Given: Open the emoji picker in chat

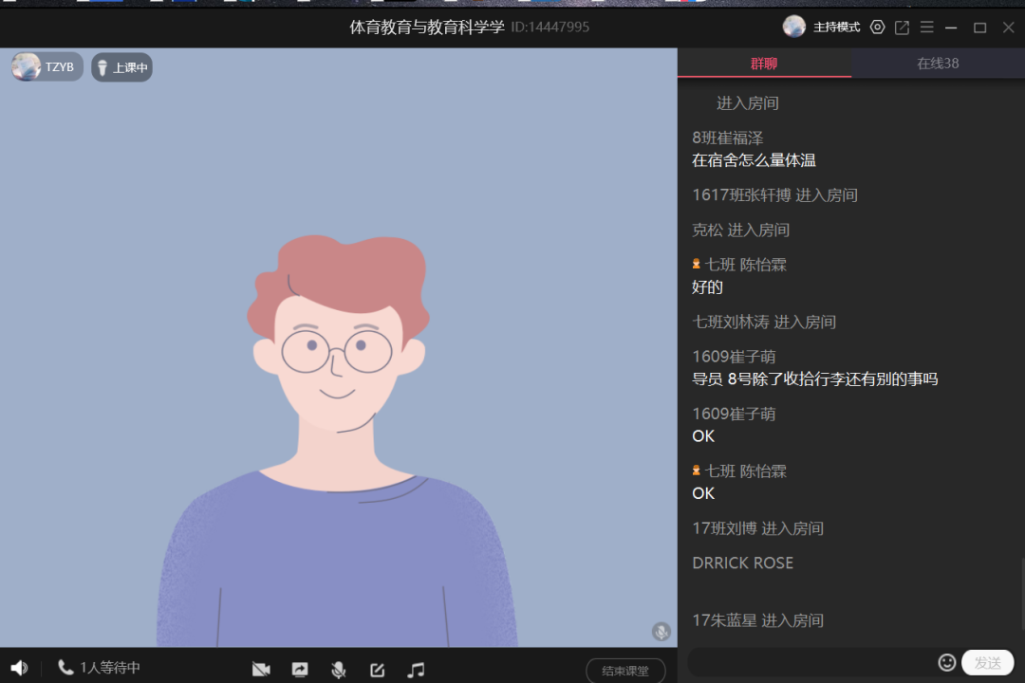Looking at the screenshot, I should [946, 662].
